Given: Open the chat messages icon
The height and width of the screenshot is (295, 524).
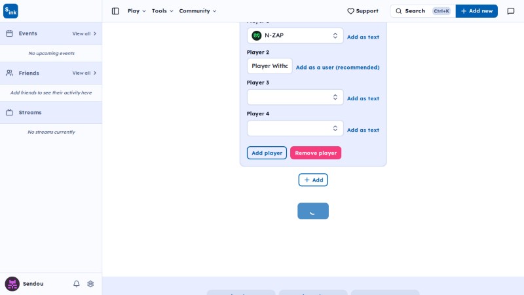Looking at the screenshot, I should (511, 11).
